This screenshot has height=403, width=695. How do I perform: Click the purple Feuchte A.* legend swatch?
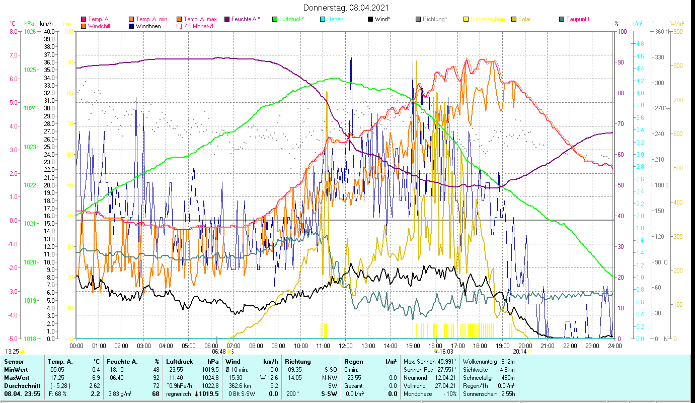click(227, 19)
